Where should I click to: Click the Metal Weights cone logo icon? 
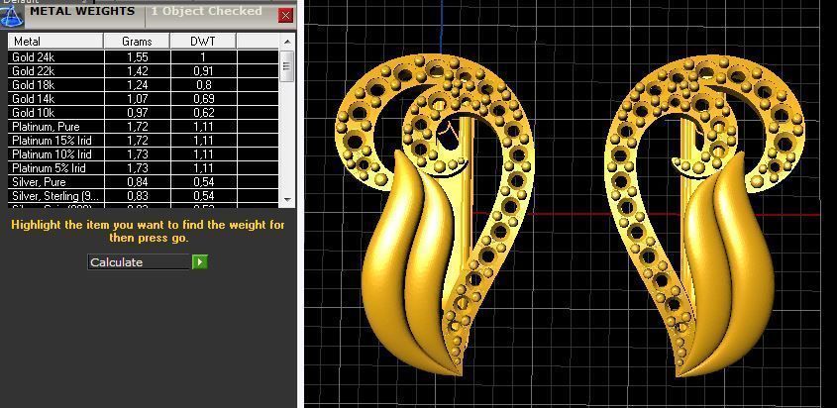12,16
